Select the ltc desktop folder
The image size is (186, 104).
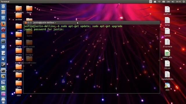pyautogui.click(x=19, y=36)
